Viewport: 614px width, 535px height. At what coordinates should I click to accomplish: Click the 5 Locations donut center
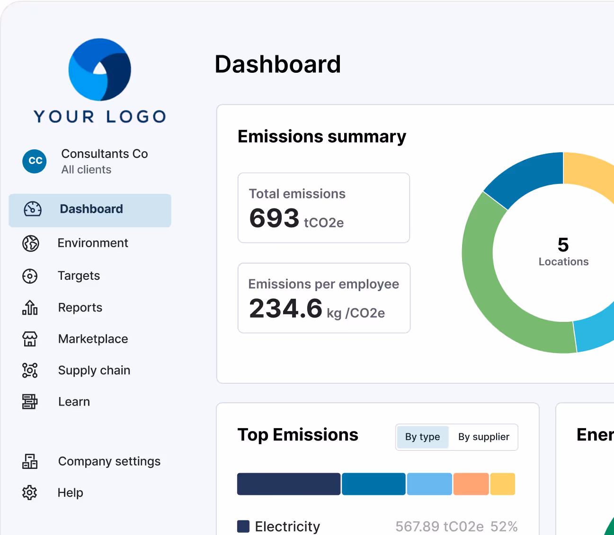pos(563,252)
